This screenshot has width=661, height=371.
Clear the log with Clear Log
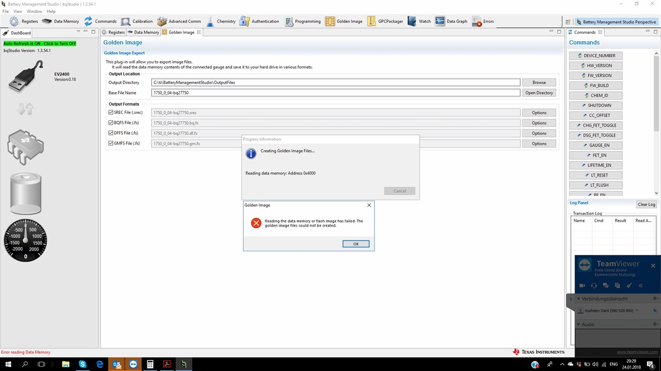tap(646, 205)
